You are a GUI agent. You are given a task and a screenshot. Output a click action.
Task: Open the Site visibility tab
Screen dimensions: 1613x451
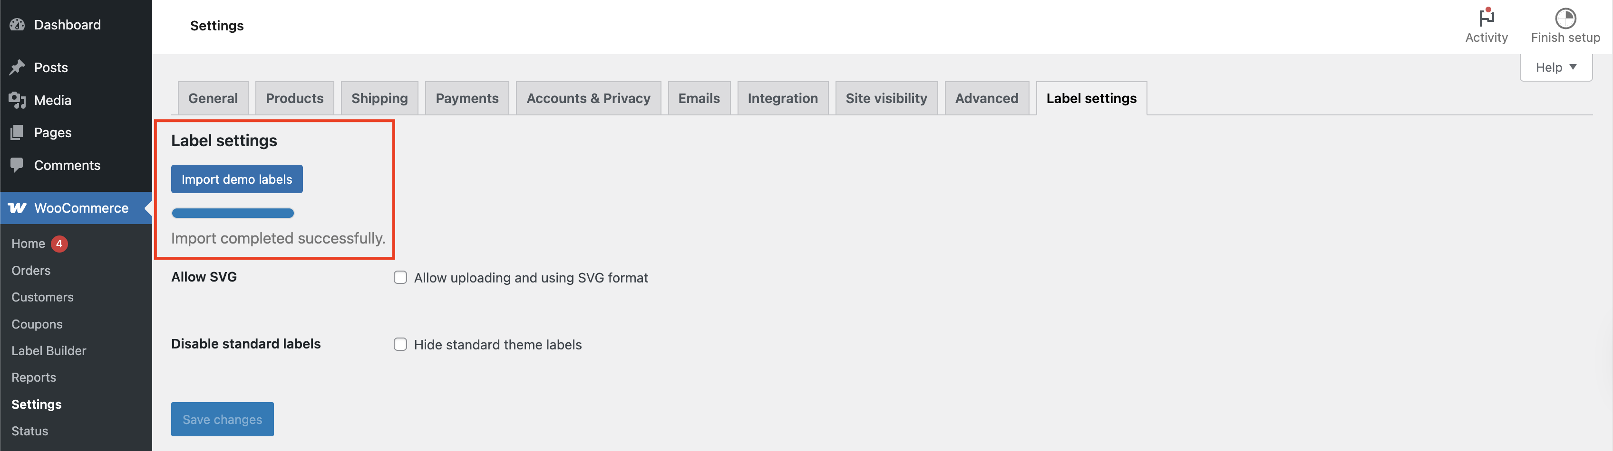(886, 98)
